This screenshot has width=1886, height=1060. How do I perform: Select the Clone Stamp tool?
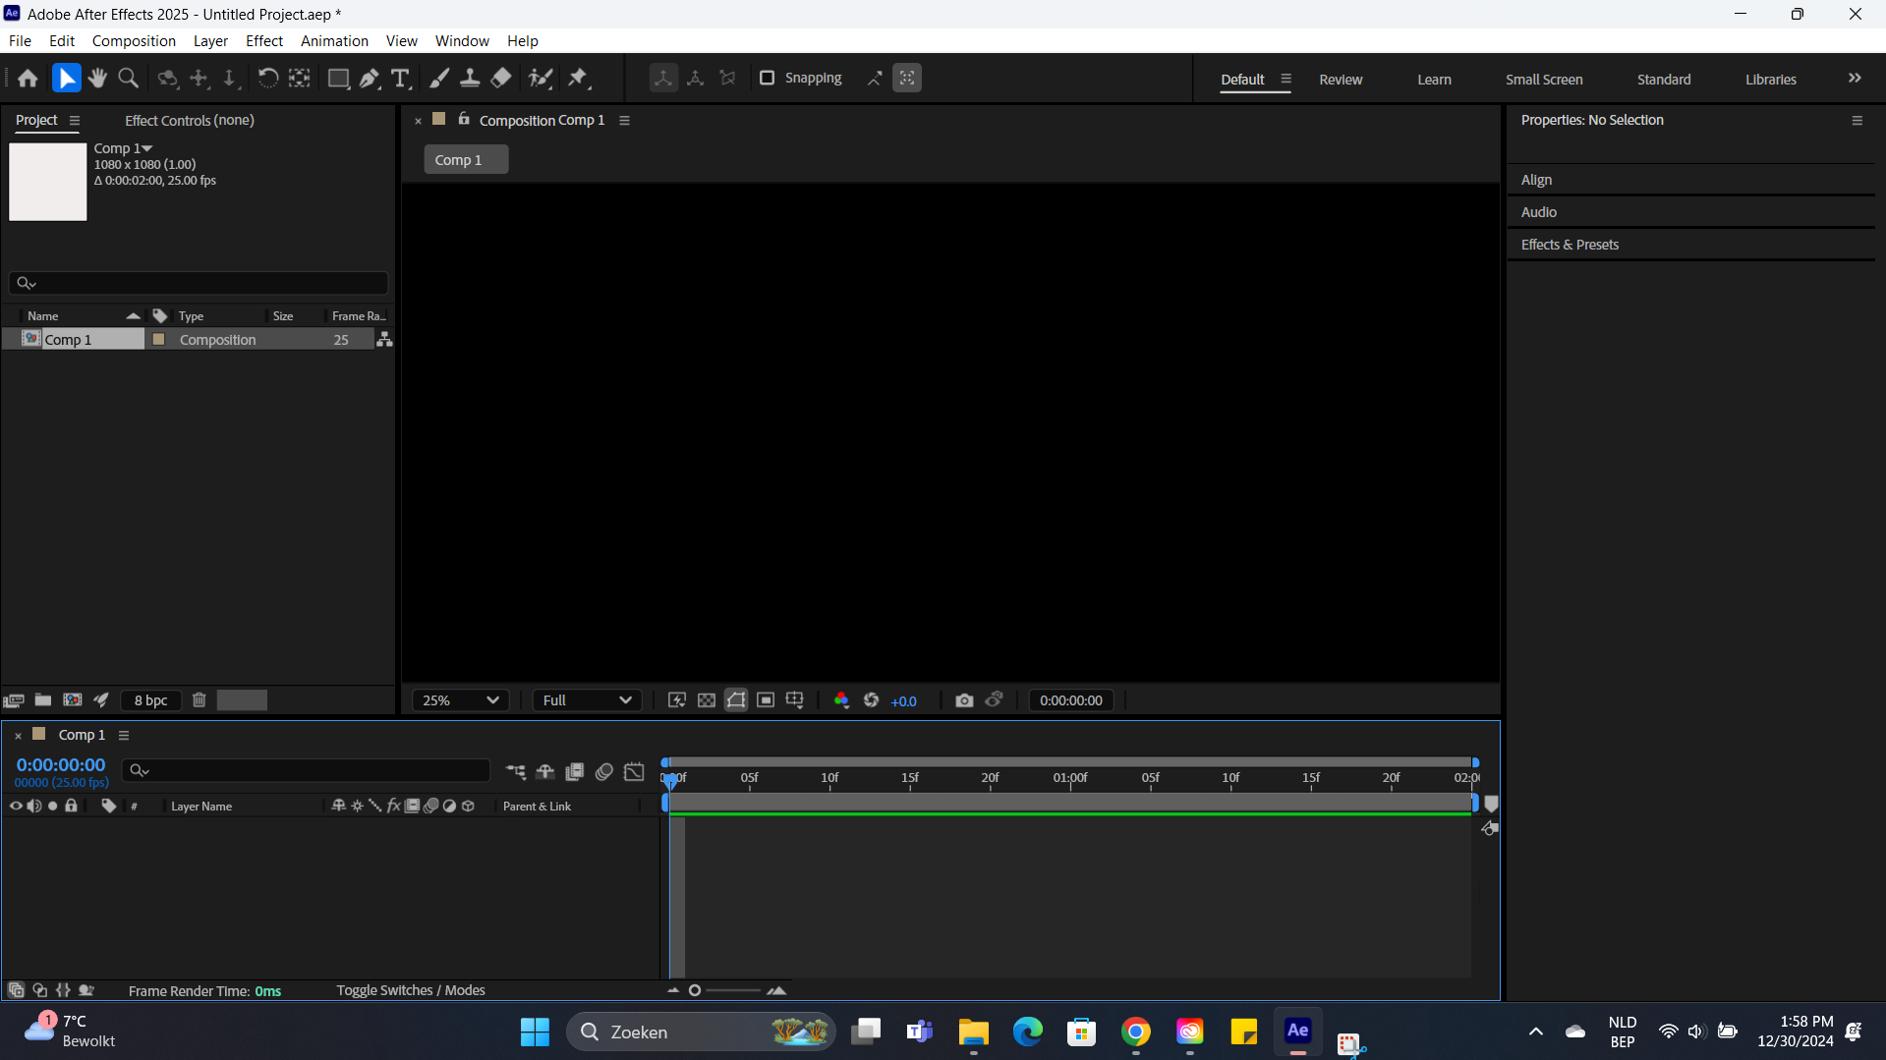coord(470,78)
